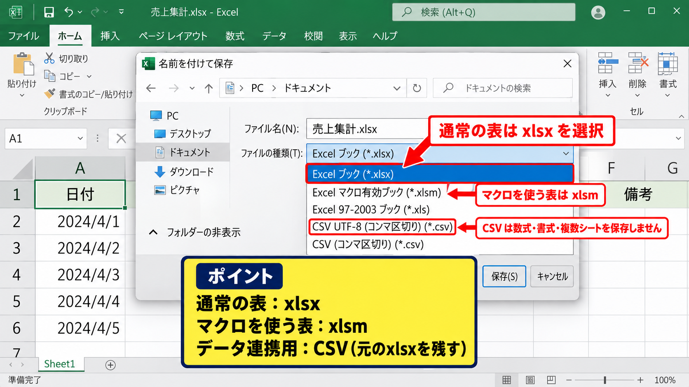Image resolution: width=689 pixels, height=387 pixels.
Task: Switch to the 数式 tab
Action: (x=235, y=36)
